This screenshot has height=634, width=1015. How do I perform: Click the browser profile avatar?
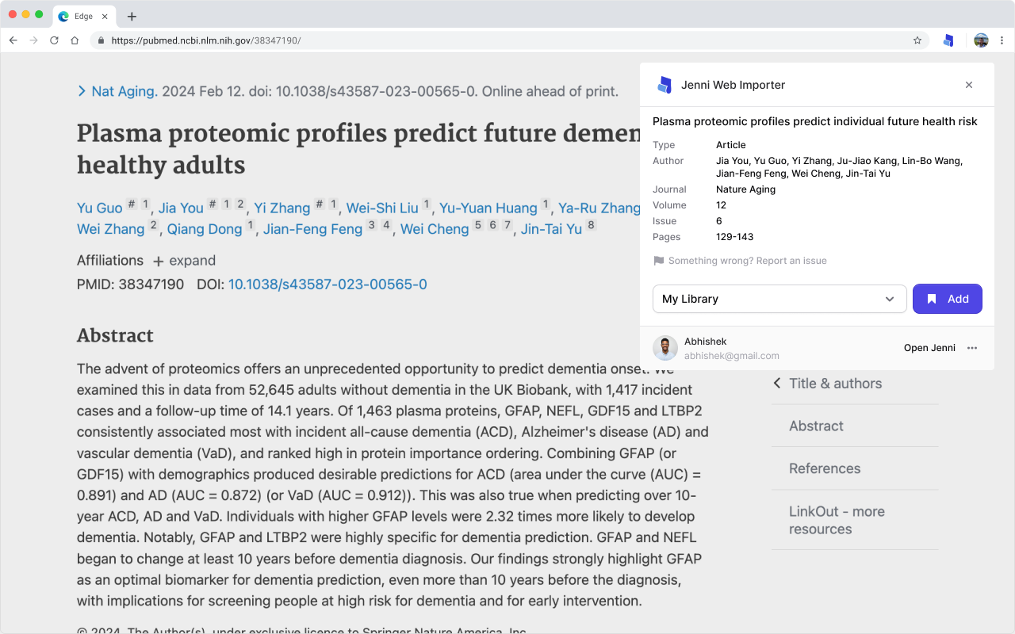pos(981,40)
